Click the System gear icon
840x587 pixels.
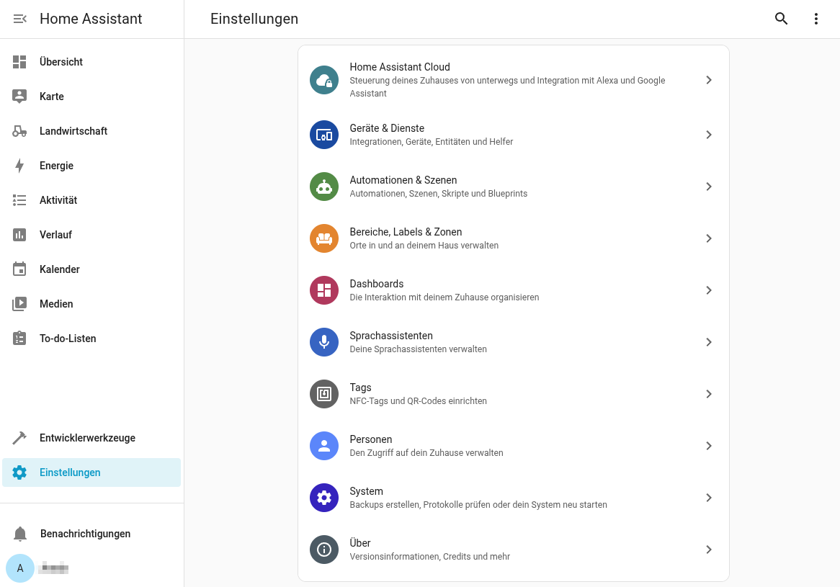coord(324,498)
